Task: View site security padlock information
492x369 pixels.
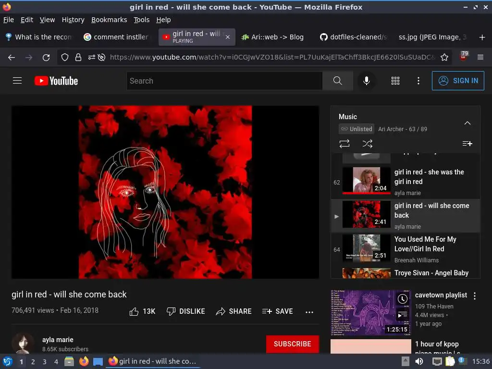Action: point(78,57)
